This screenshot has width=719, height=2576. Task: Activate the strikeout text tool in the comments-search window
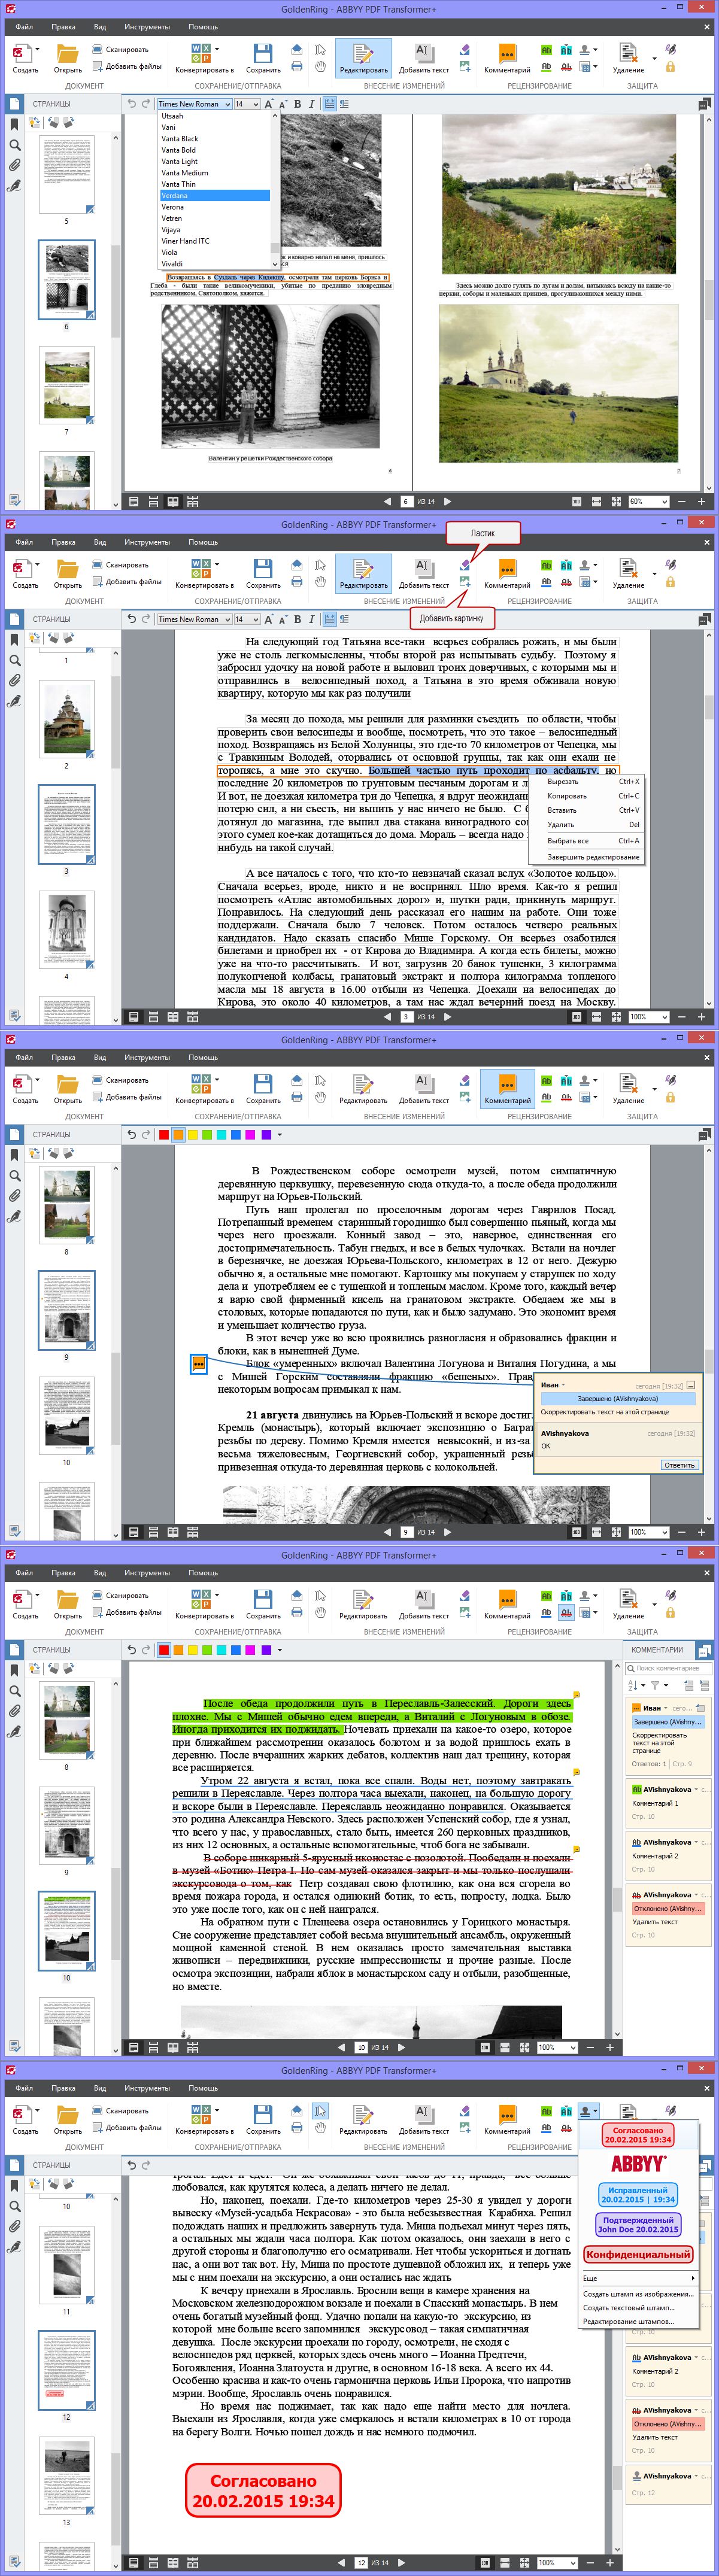tap(566, 1612)
